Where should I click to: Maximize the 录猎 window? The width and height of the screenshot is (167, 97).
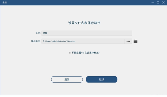point(158,2)
